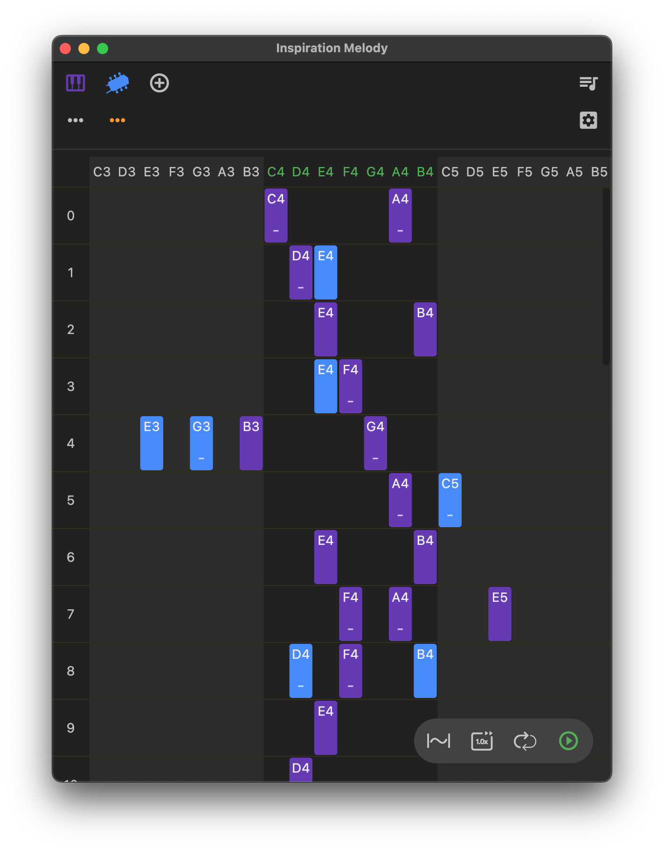The height and width of the screenshot is (851, 664).
Task: Select the blue E4 note in row 1
Action: pos(326,272)
